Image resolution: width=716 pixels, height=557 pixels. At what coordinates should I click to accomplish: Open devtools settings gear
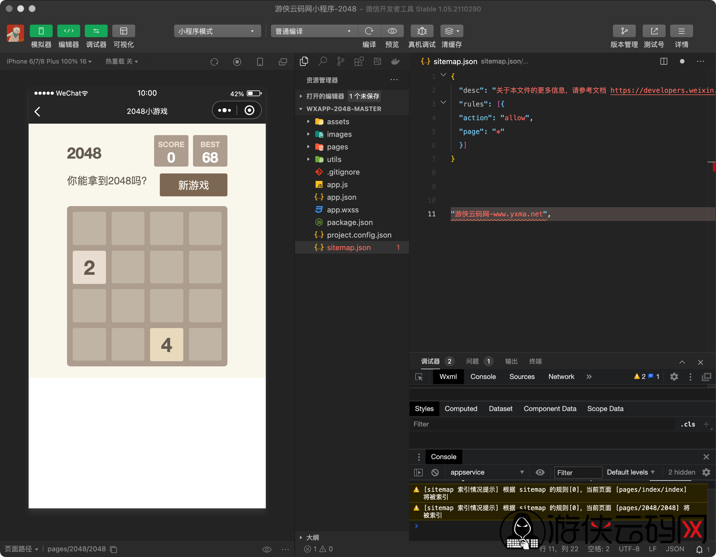point(674,377)
